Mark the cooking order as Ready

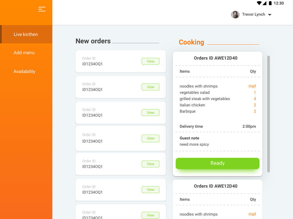pyautogui.click(x=217, y=163)
